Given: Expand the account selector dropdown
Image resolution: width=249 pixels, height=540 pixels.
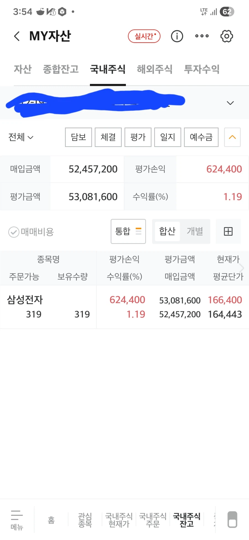Looking at the screenshot, I should [230, 103].
